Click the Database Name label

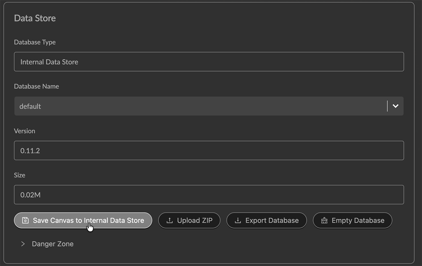click(x=36, y=86)
